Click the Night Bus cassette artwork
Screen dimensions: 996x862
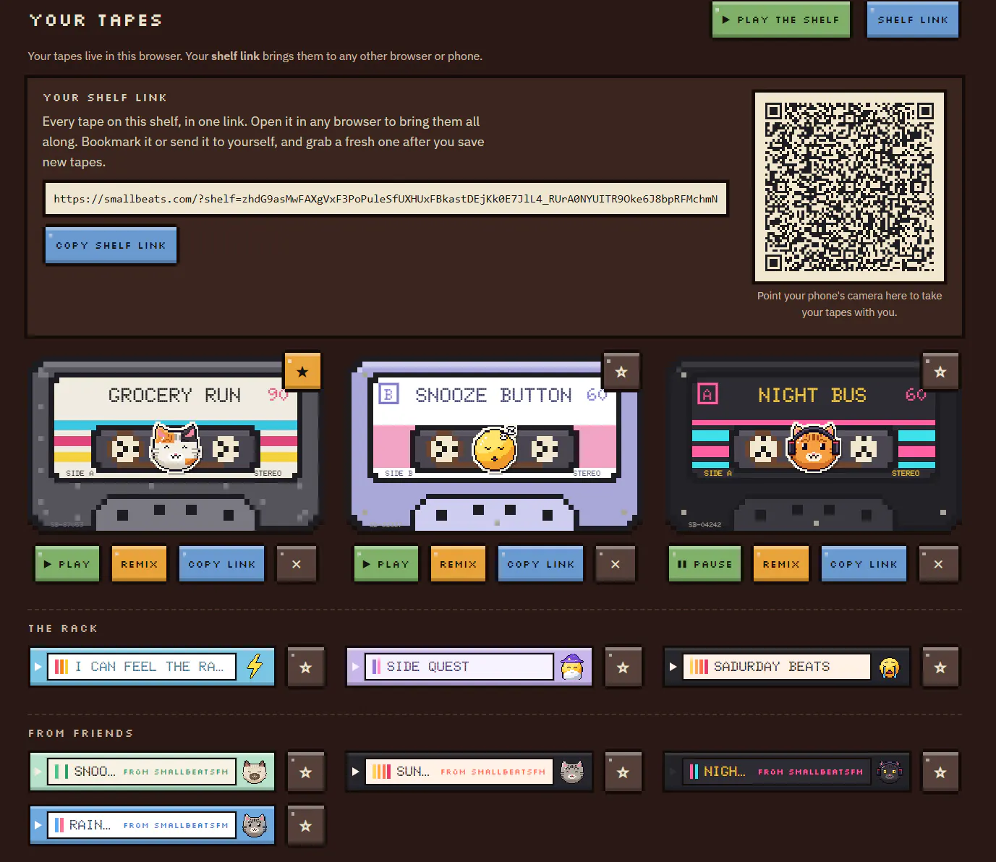click(x=813, y=445)
